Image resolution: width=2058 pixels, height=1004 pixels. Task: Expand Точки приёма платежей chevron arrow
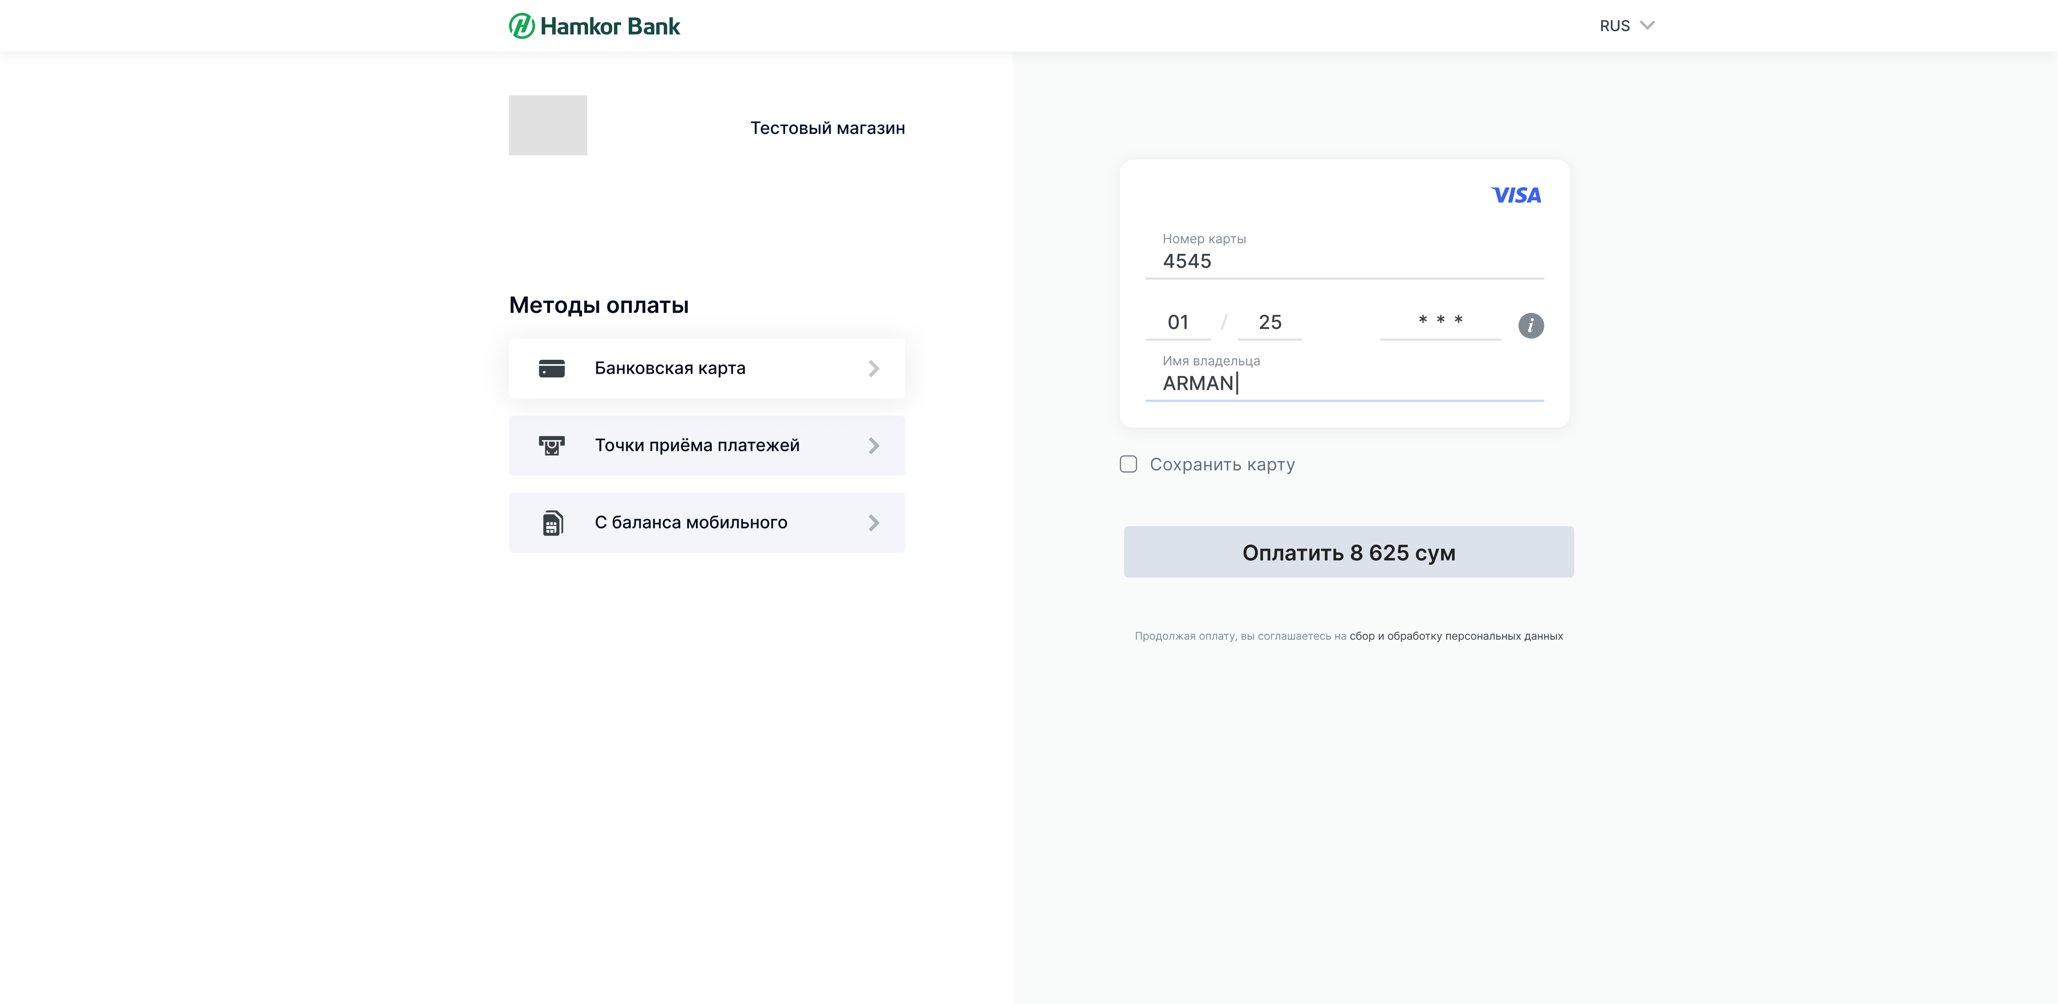click(873, 446)
